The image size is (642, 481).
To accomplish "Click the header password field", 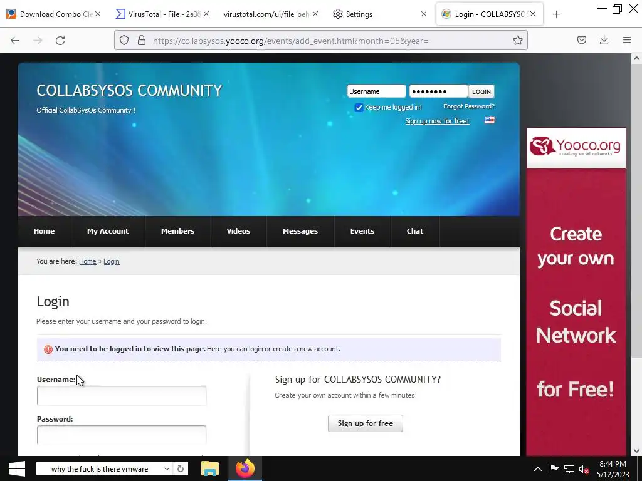I will coord(438,91).
